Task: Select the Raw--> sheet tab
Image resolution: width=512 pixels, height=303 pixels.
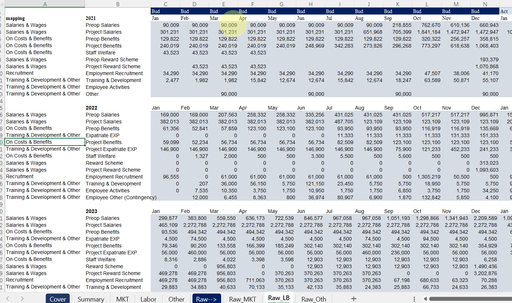Action: pos(206,299)
